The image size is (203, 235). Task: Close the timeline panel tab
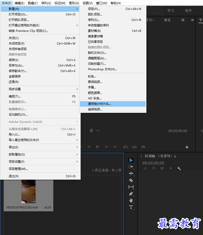(x=141, y=156)
